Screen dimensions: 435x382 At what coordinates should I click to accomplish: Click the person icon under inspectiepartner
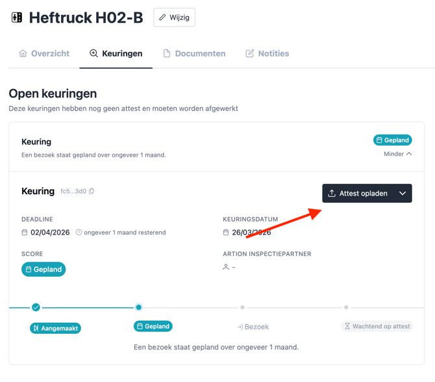click(x=226, y=267)
